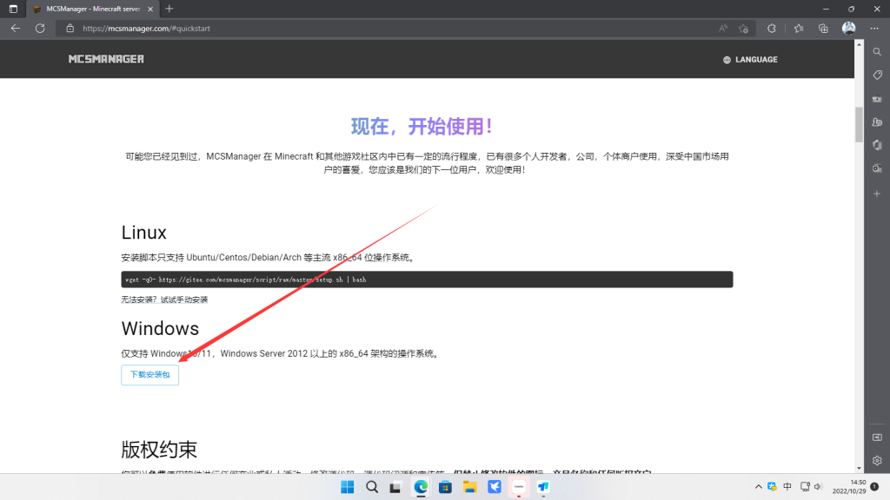
Task: Open the Shopping tool in the sidebar
Action: coord(877,76)
